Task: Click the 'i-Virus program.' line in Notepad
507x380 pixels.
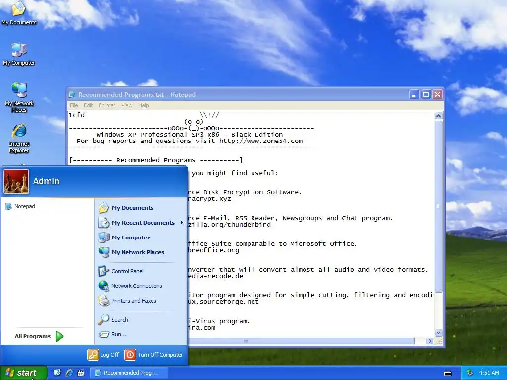Action: (219, 321)
